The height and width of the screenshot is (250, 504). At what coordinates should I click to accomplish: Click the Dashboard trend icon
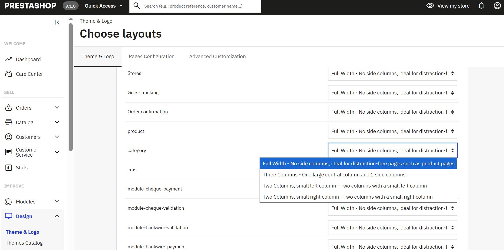click(x=9, y=59)
